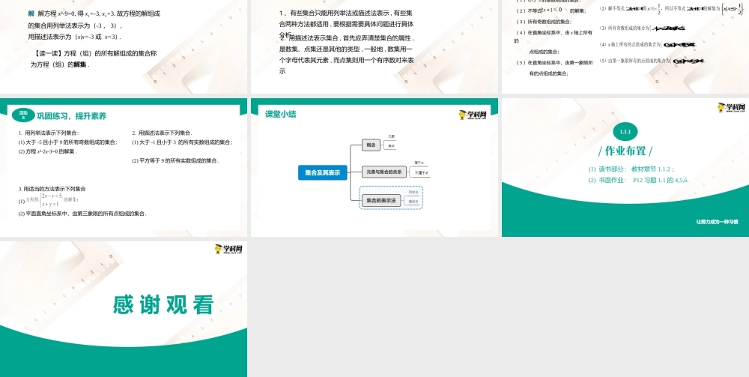Image resolution: width=749 pixels, height=377 pixels.
Task: Select the 巩固练习，提升素养 exercise slide
Action: pyautogui.click(x=124, y=167)
